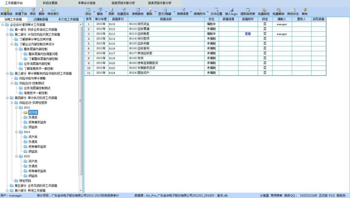Viewport: 350px width, 198px height.
Task: Open dropdown arrow next to 添加
Action: pos(94,12)
